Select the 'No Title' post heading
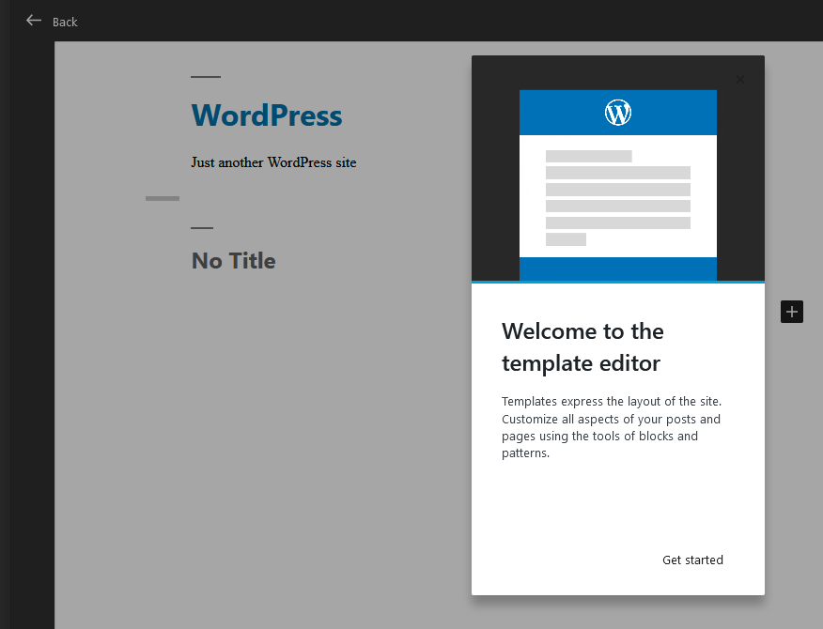Screen dimensions: 823x629 [x=234, y=261]
